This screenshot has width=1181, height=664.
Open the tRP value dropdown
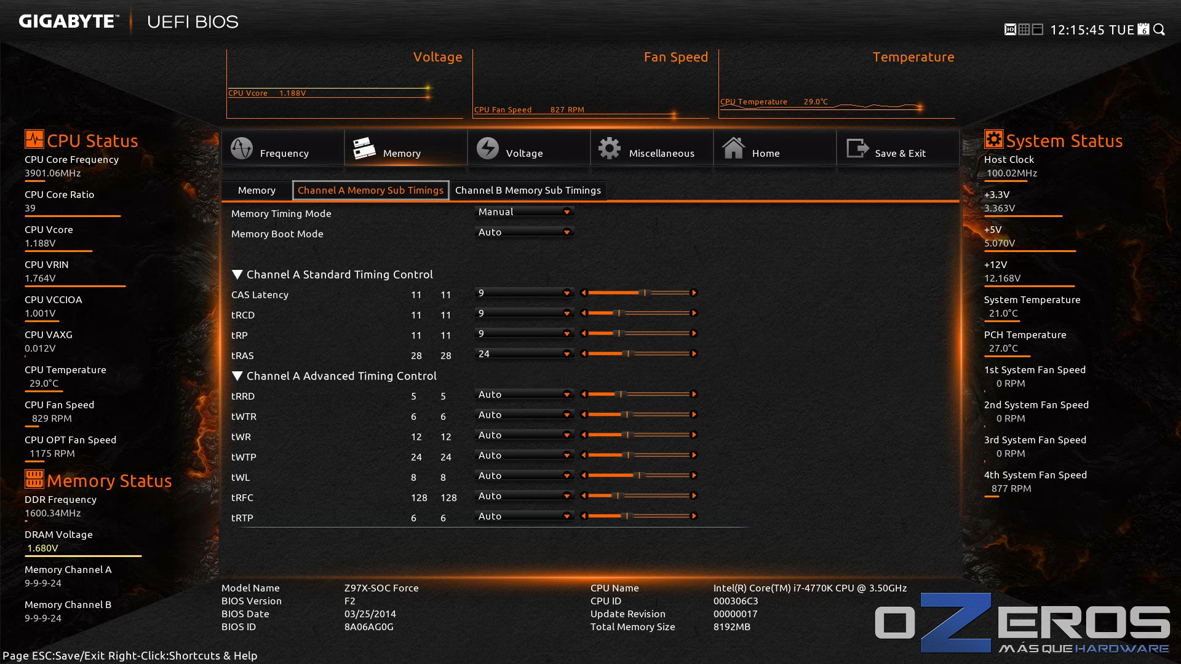[x=524, y=334]
